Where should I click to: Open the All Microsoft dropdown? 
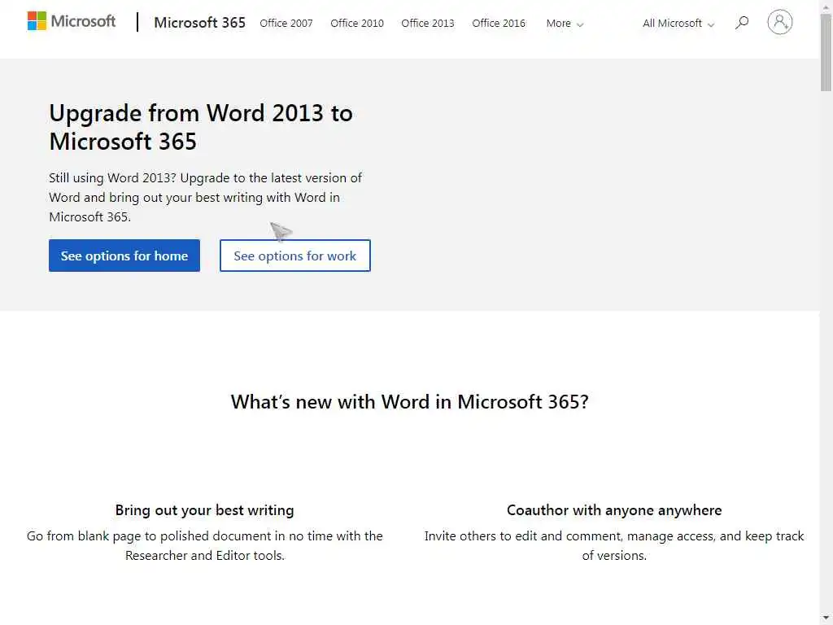point(678,24)
